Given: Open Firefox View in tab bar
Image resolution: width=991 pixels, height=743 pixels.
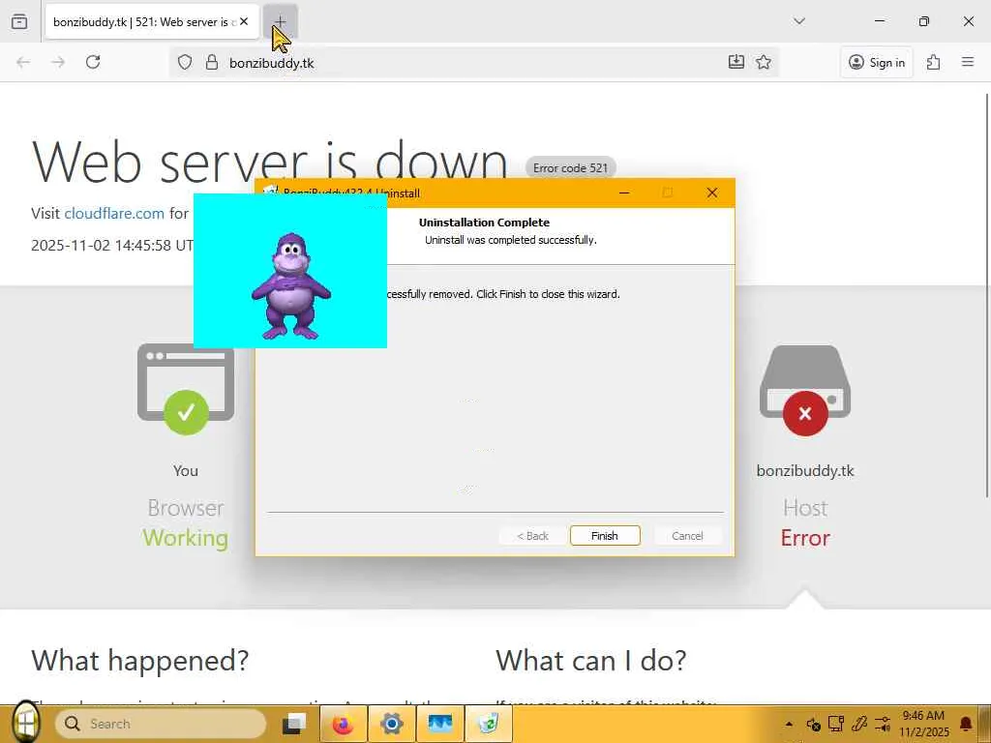Looking at the screenshot, I should (19, 21).
